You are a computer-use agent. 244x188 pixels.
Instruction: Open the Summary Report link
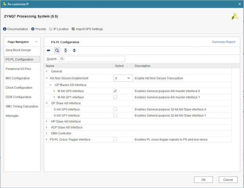tap(224, 42)
